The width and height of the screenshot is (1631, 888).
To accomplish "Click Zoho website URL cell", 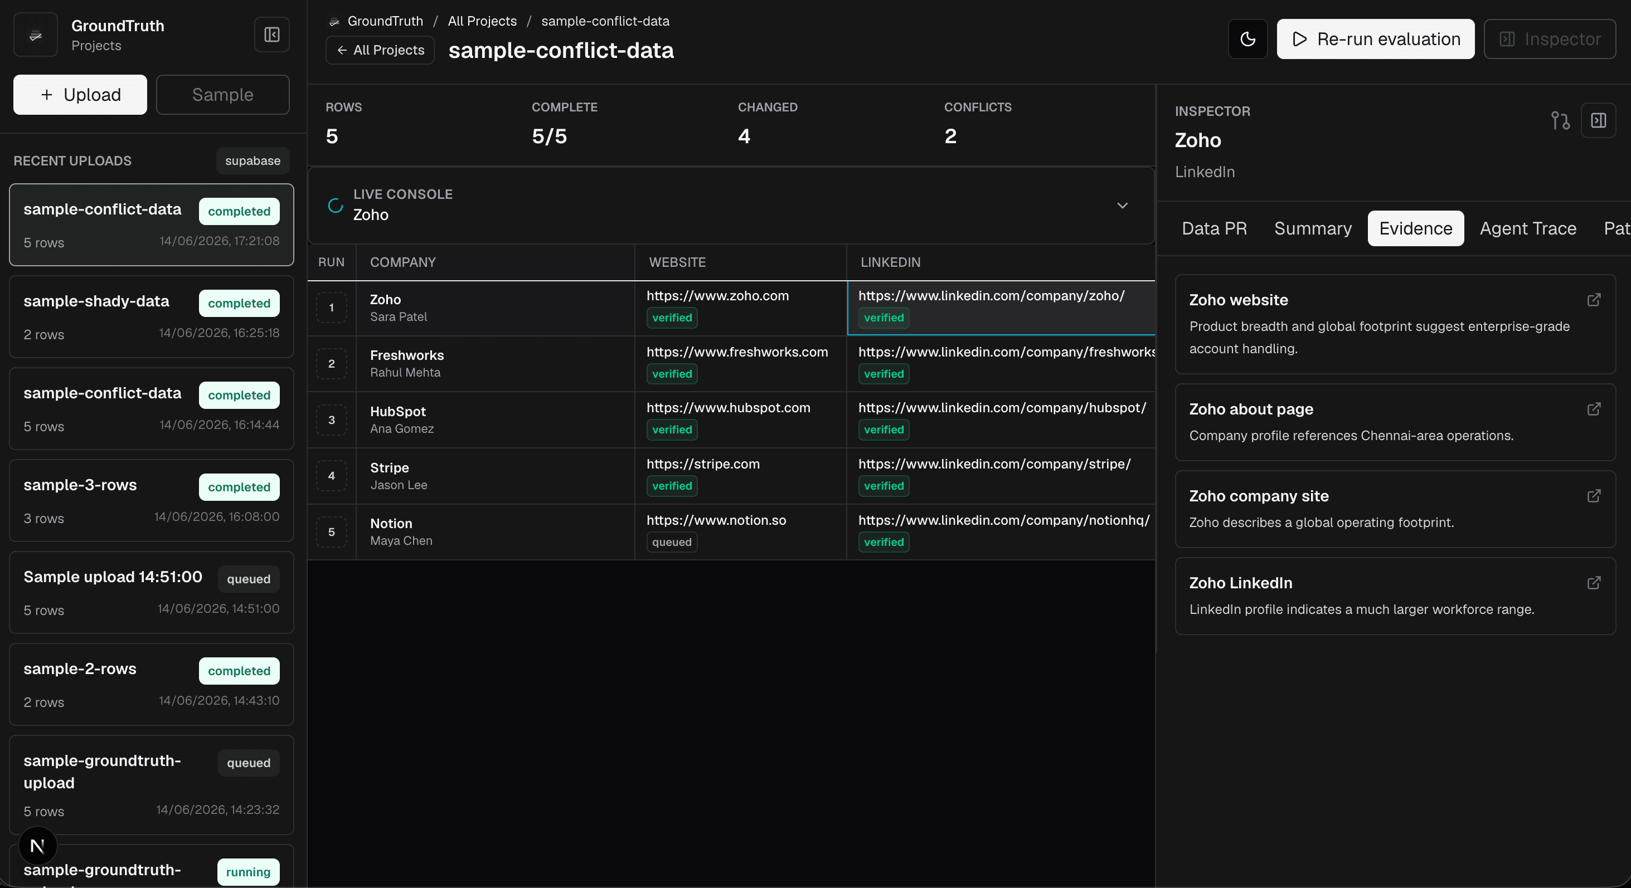I will point(740,308).
